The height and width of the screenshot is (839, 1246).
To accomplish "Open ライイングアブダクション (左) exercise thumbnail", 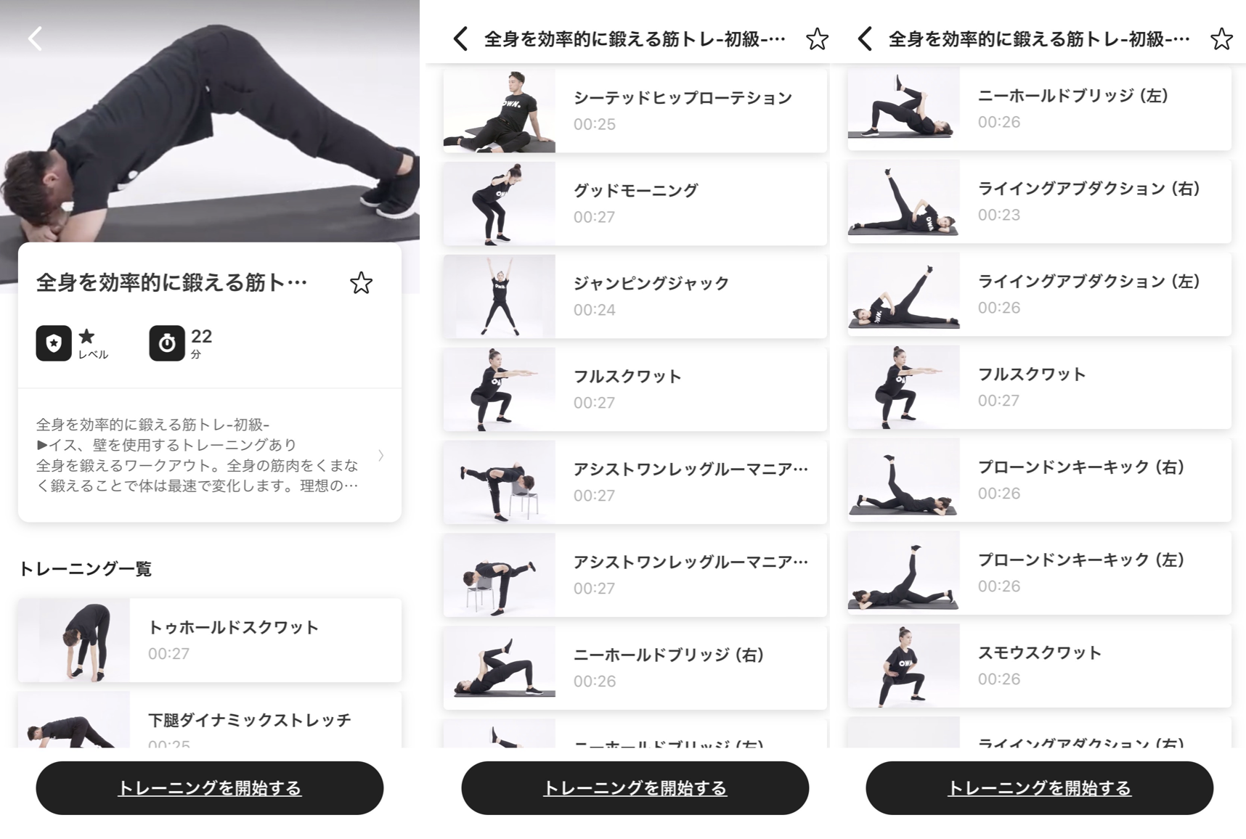I will pyautogui.click(x=904, y=294).
